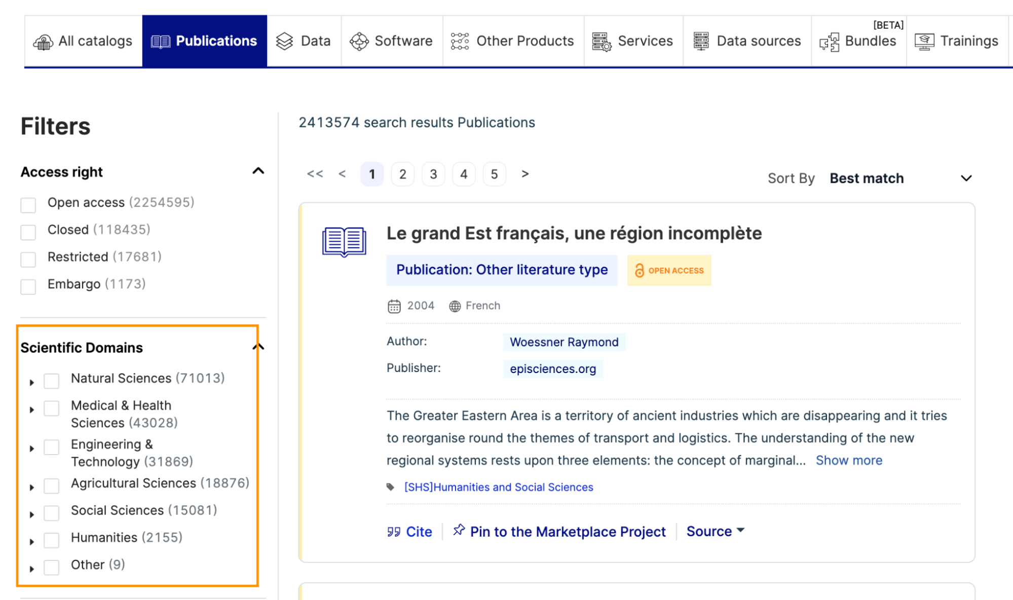This screenshot has width=1013, height=600.
Task: Open title Le grand Est français
Action: [x=574, y=233]
